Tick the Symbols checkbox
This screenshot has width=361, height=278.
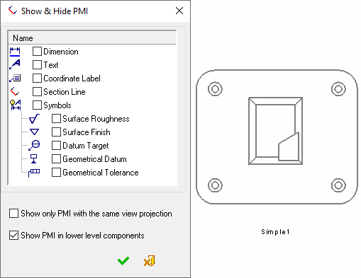(x=37, y=105)
